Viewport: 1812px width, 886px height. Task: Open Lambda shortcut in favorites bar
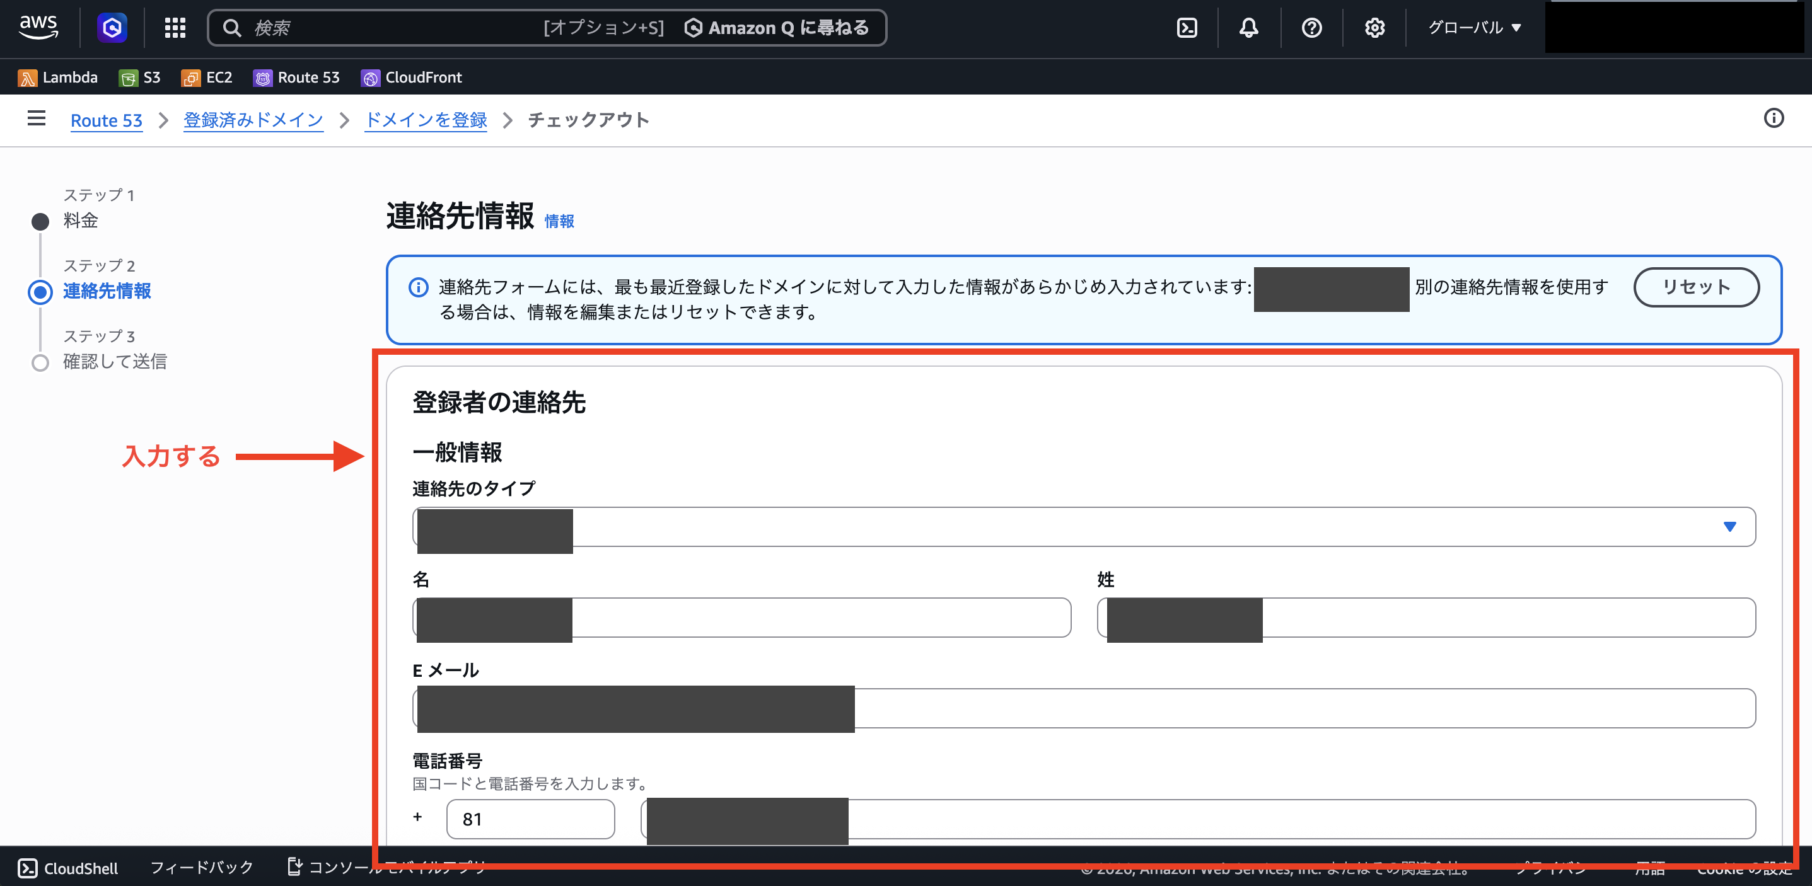click(57, 78)
